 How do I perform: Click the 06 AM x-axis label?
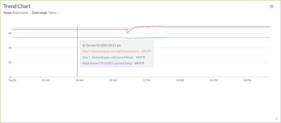79,80
